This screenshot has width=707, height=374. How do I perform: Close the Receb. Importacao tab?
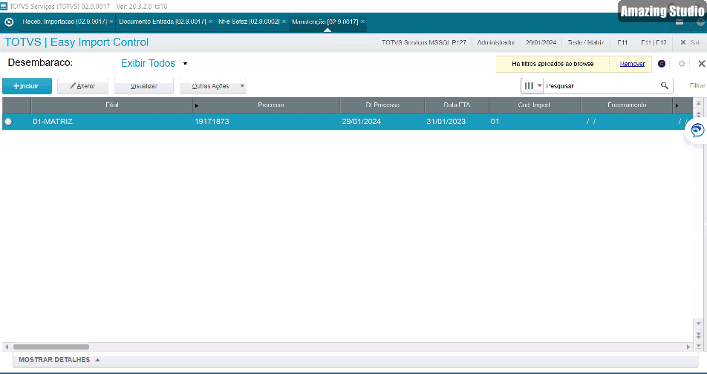[x=111, y=22]
